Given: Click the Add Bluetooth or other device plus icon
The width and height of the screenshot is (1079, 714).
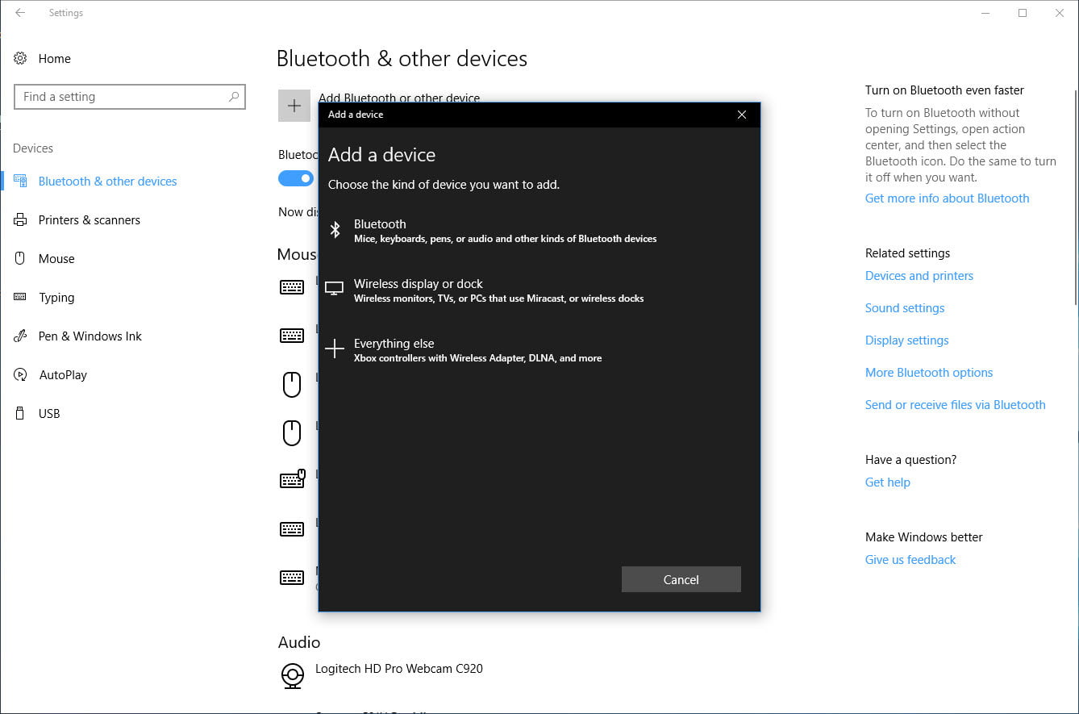Looking at the screenshot, I should coord(294,105).
